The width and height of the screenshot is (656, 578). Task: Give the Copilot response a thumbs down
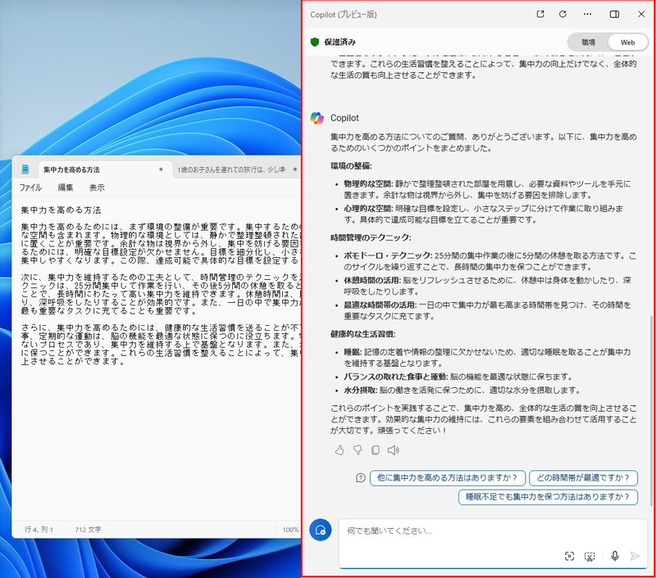358,449
